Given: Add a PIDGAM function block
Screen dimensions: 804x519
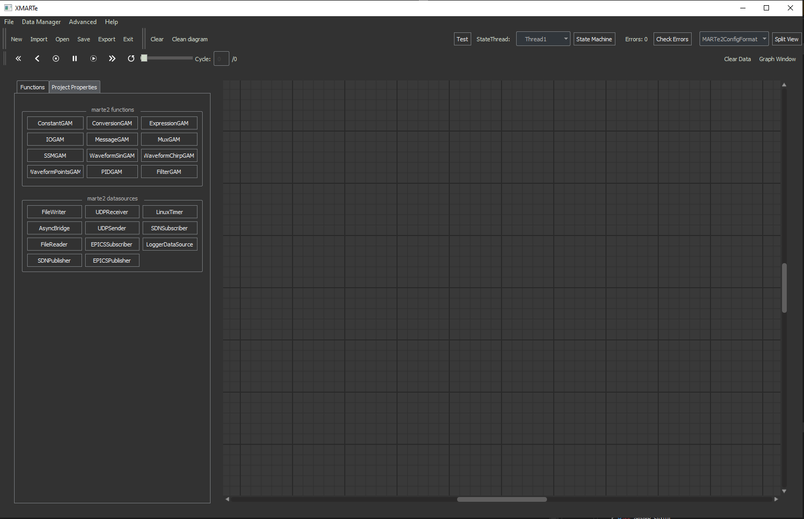Looking at the screenshot, I should point(112,172).
